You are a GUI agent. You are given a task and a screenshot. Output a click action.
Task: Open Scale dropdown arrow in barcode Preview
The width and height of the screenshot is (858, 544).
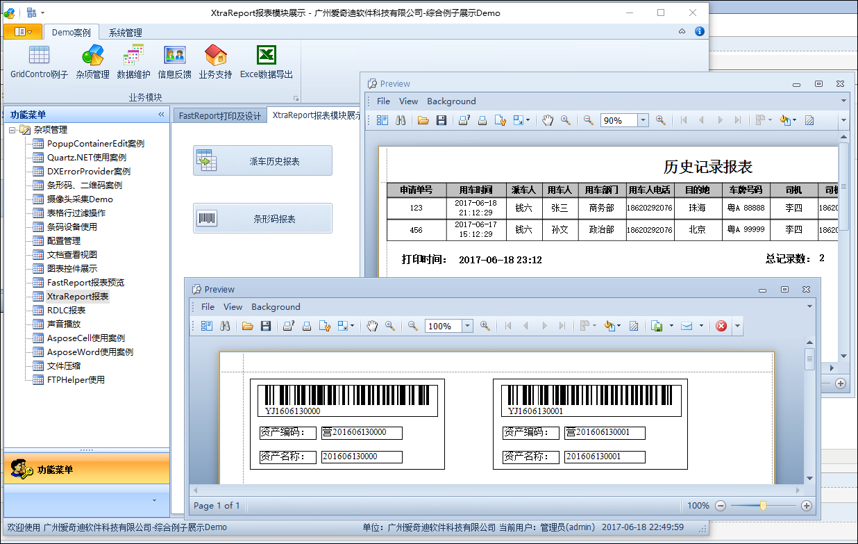352,326
